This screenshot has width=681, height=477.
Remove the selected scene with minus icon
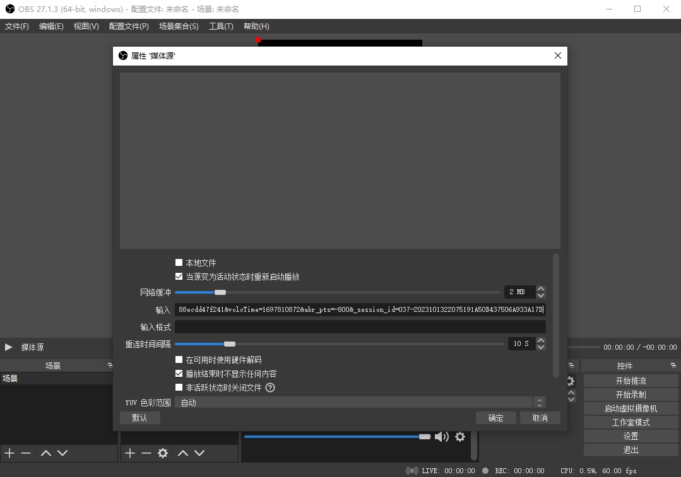[26, 453]
